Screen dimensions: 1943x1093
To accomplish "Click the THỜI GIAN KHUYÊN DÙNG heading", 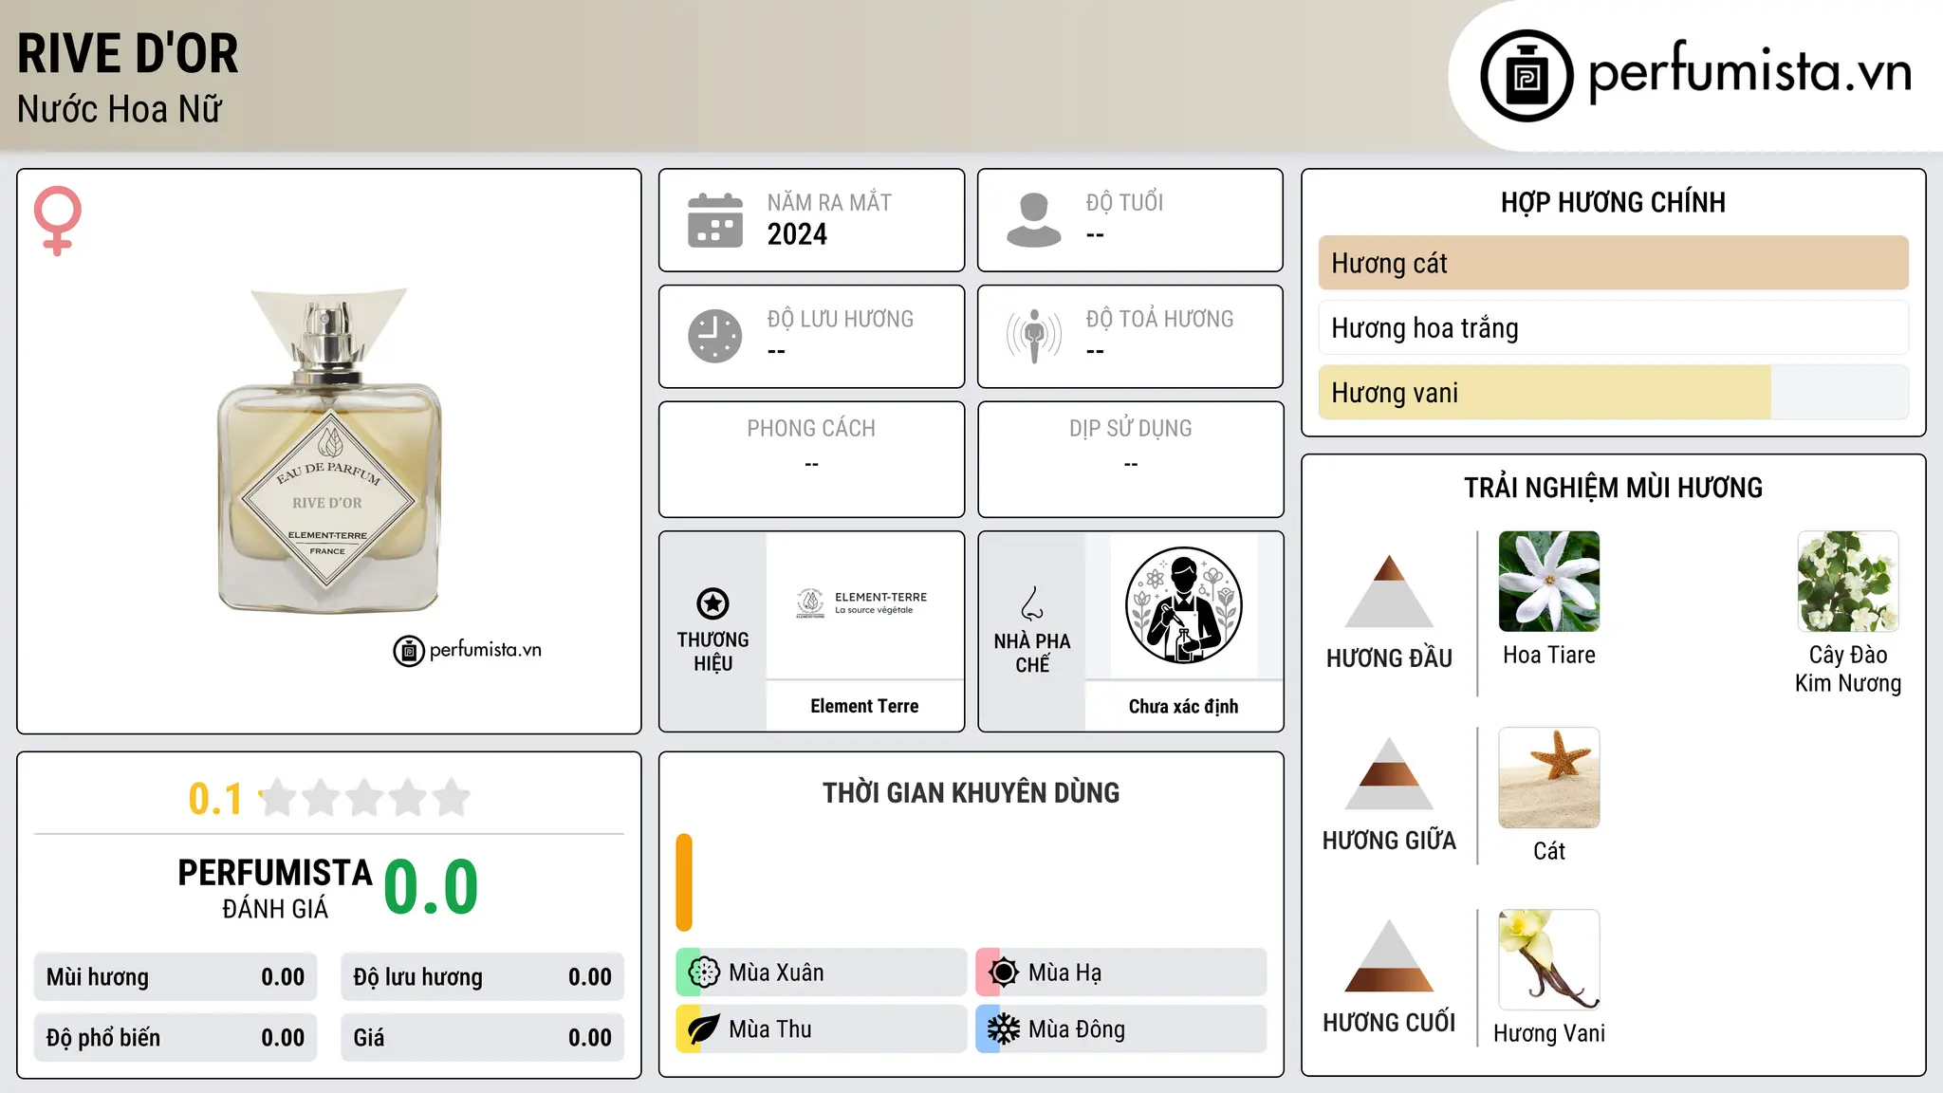I will tap(971, 792).
